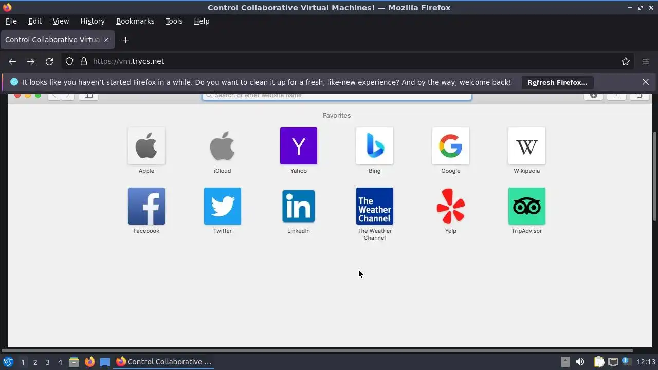
Task: Open the desktop start menu icon
Action: coord(8,362)
